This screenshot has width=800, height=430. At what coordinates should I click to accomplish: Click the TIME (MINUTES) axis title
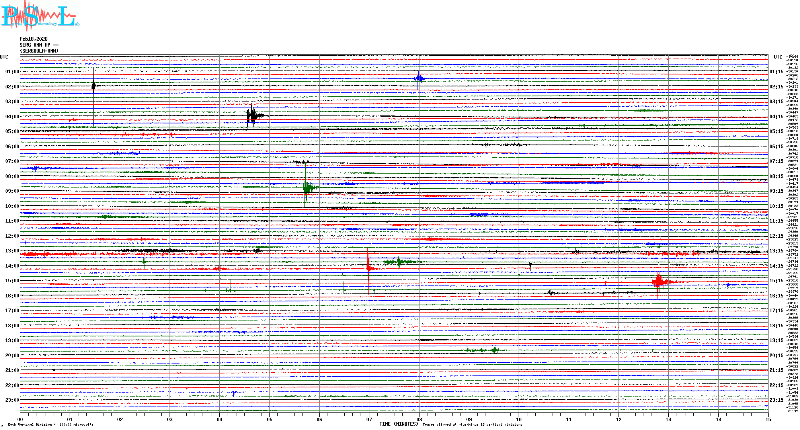[x=399, y=424]
